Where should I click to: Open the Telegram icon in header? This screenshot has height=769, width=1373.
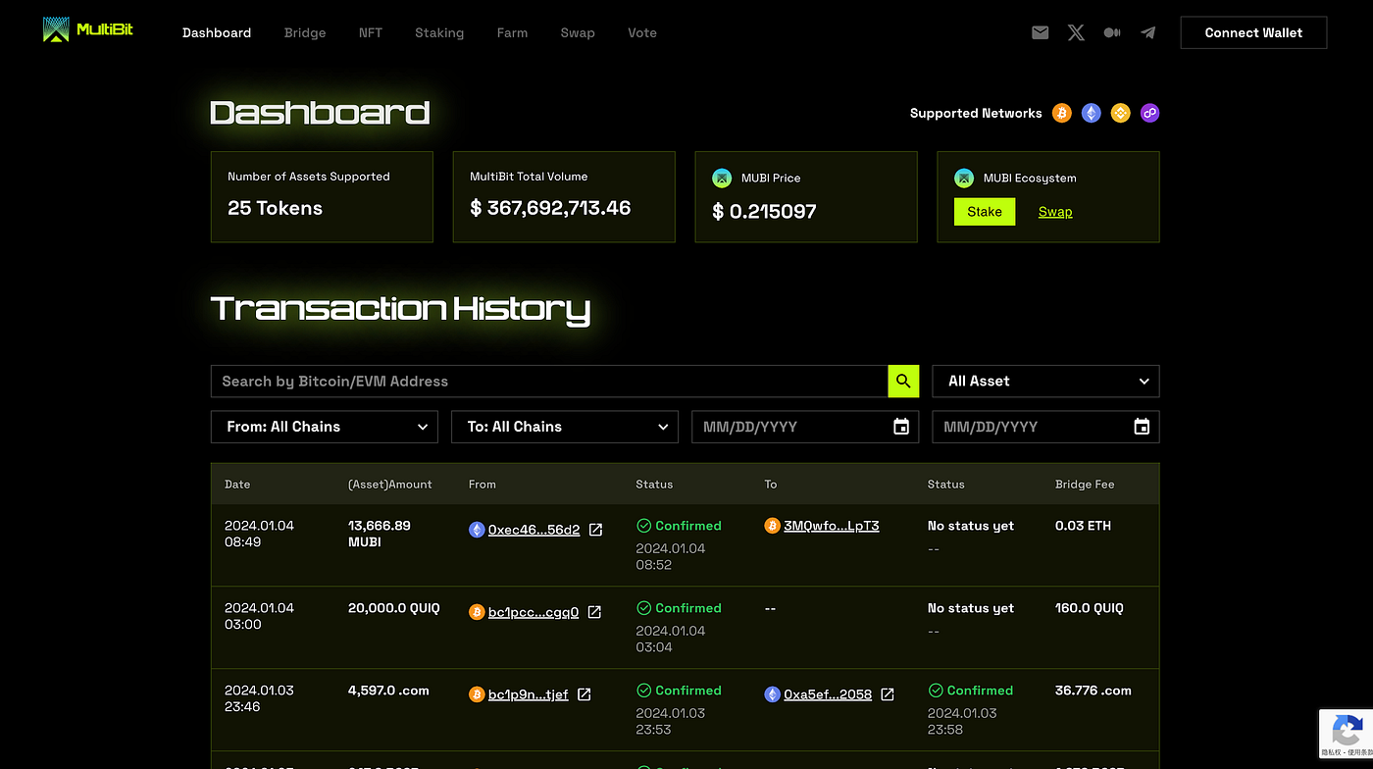click(1148, 32)
